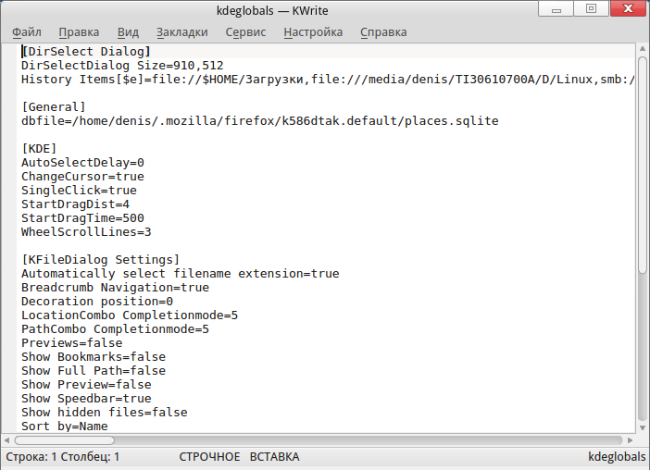Click the dbfile places.sqlite line
Screen dimensions: 650x470
[x=260, y=121]
